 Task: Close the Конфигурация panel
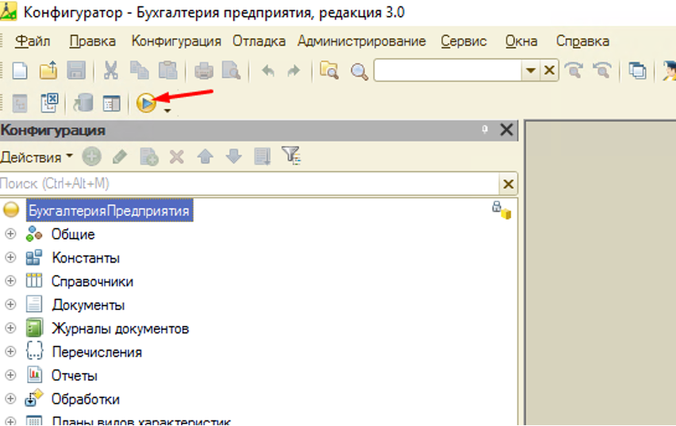[506, 129]
